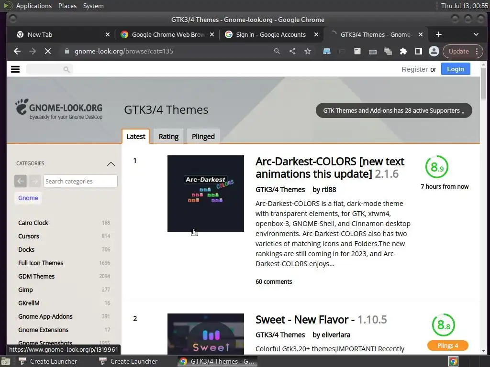Open the Applications menu in top panel
Image resolution: width=490 pixels, height=367 pixels.
(34, 6)
